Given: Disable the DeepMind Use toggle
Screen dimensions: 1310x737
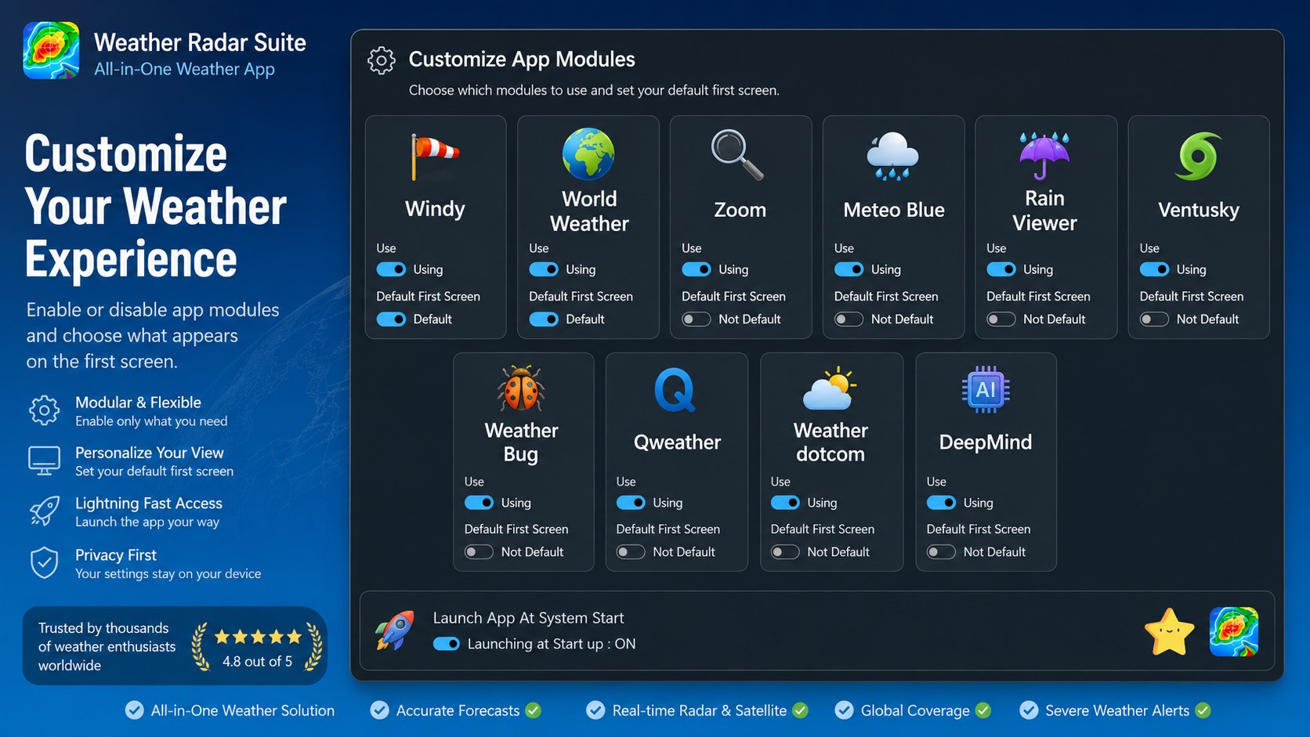Looking at the screenshot, I should tap(941, 503).
